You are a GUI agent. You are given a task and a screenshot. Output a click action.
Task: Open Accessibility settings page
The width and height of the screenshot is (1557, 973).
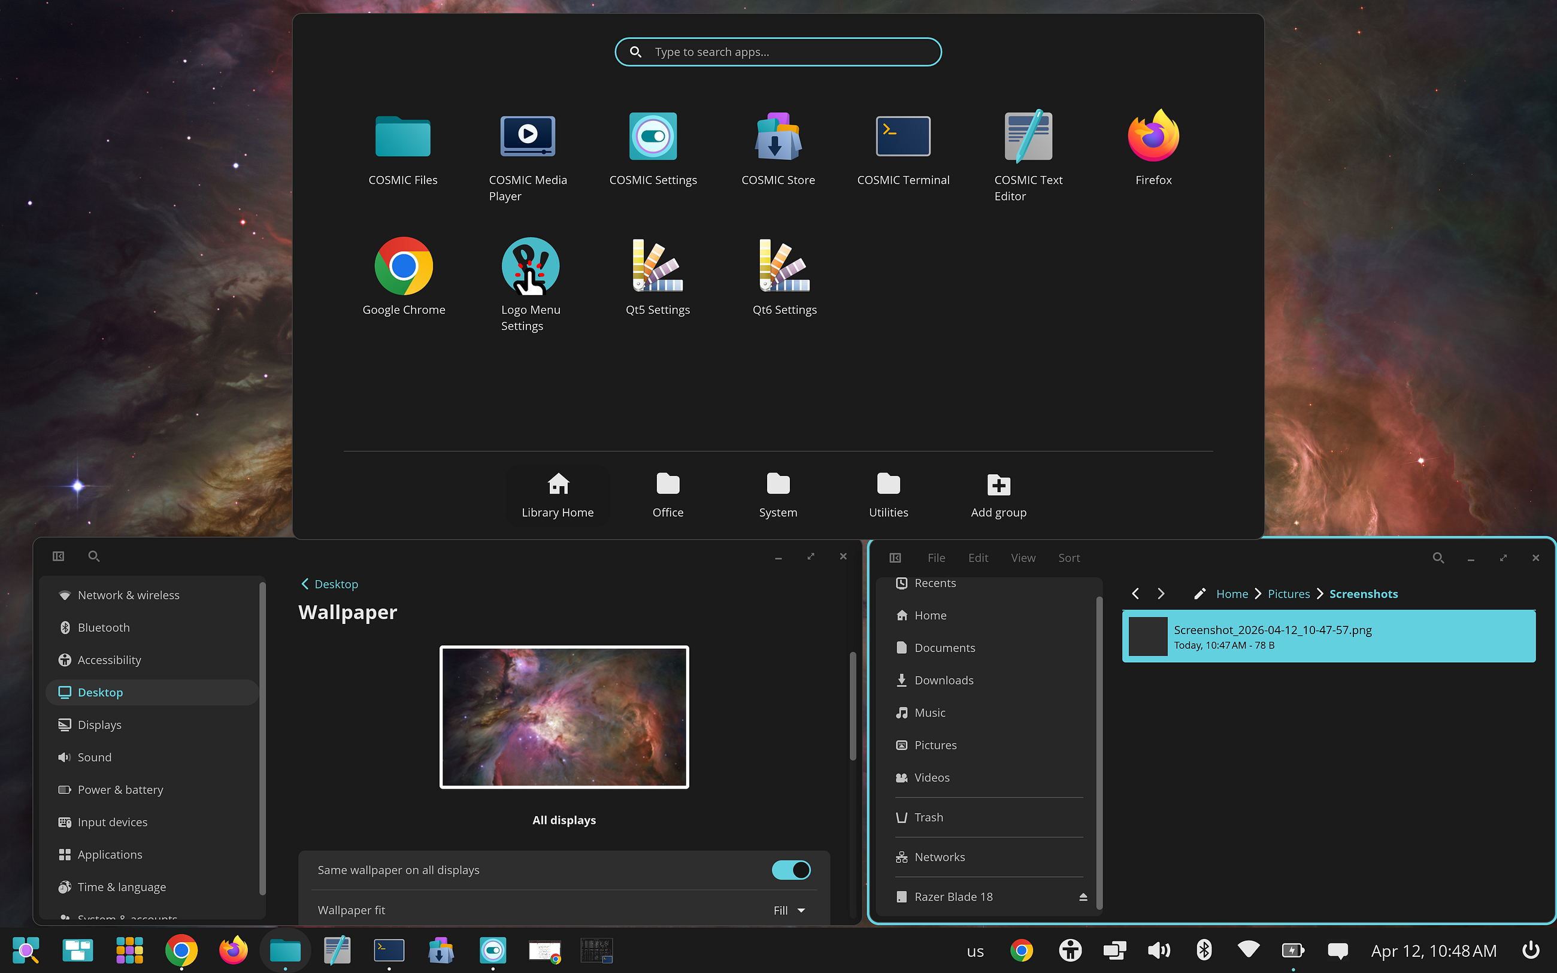coord(152,660)
